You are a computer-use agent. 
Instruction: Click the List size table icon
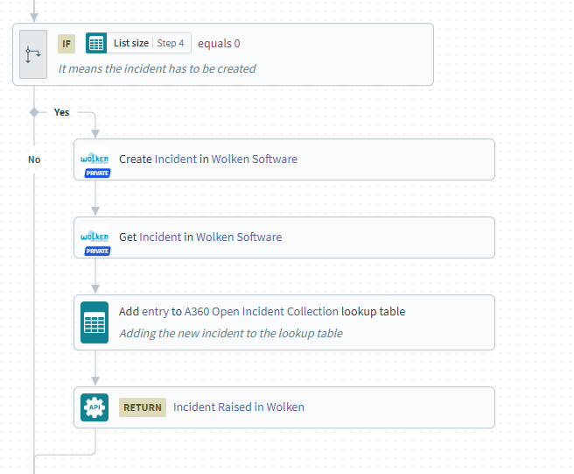(x=96, y=43)
